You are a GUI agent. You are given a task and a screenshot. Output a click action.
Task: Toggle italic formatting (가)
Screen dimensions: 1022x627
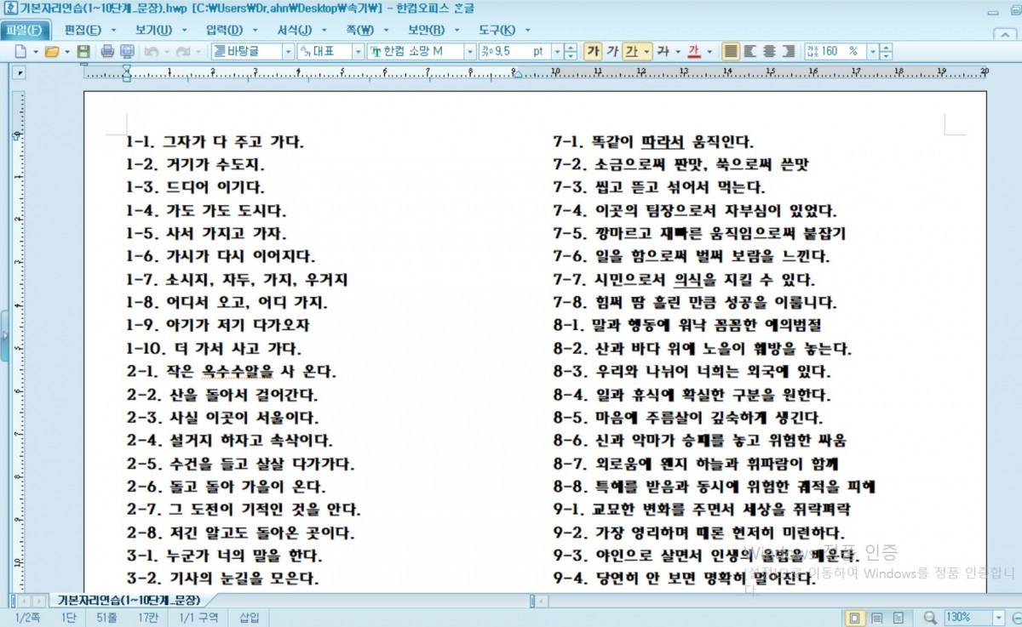pos(612,52)
